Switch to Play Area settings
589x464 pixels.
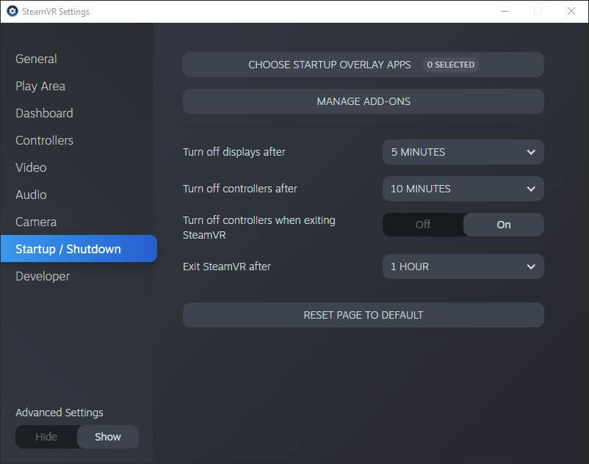pos(40,86)
